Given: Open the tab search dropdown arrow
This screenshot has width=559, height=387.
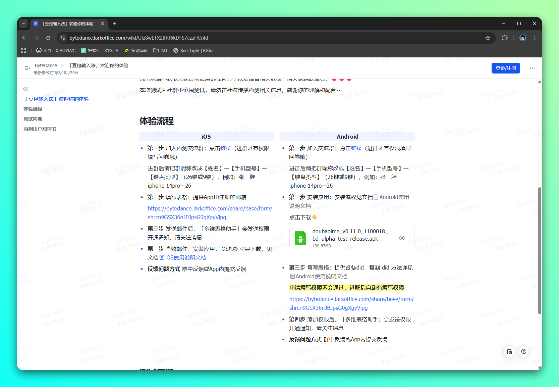Looking at the screenshot, I should pos(23,23).
